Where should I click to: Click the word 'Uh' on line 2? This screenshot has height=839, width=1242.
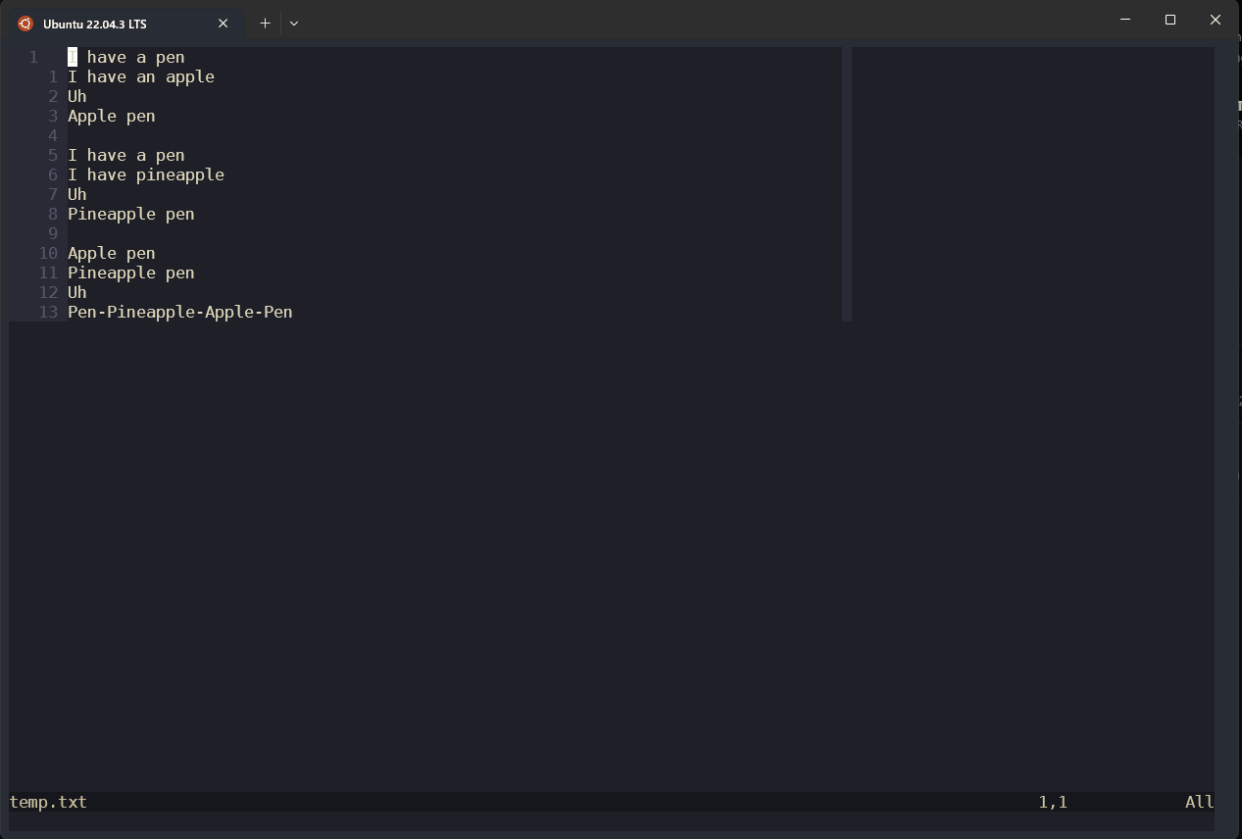click(x=76, y=96)
